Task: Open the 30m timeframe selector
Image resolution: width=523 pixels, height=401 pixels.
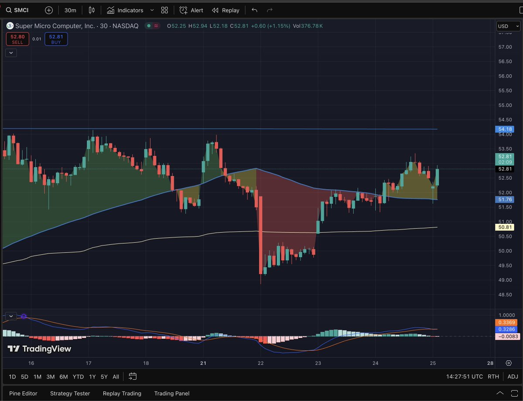Action: 70,10
